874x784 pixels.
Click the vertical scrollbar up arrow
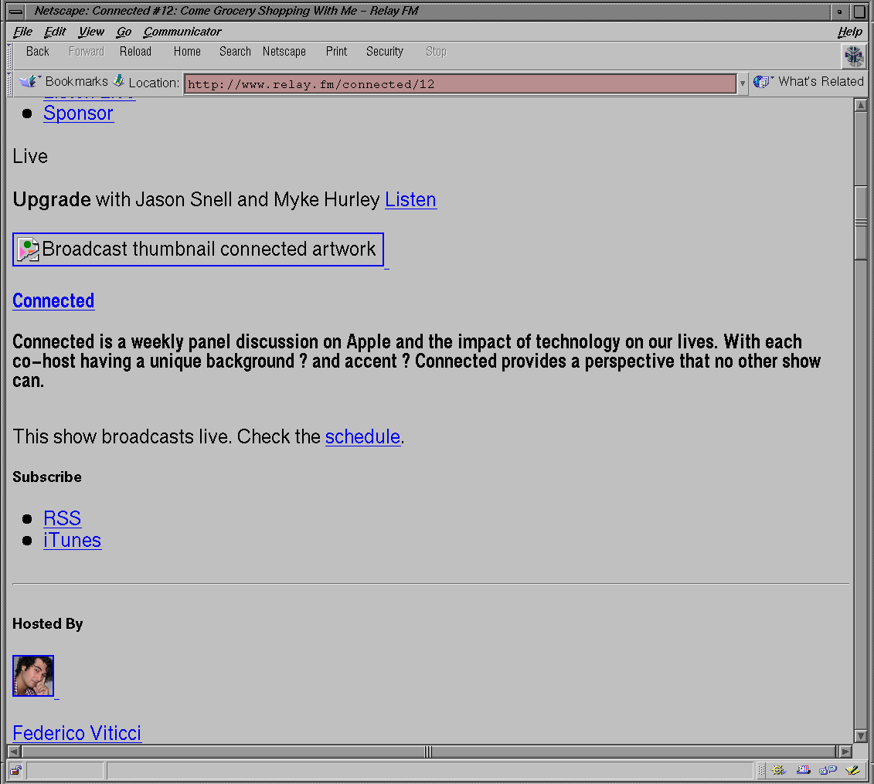[x=861, y=105]
